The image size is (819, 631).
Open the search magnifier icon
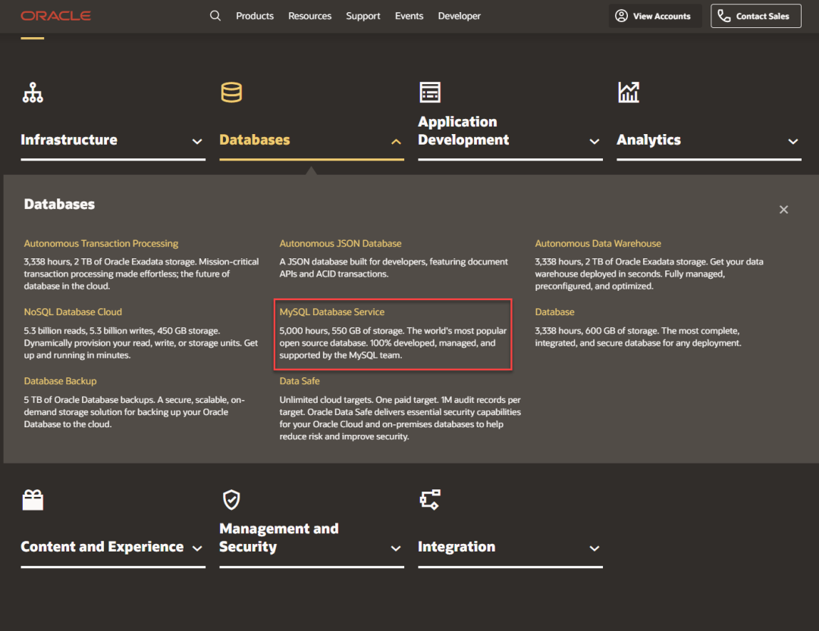click(215, 16)
